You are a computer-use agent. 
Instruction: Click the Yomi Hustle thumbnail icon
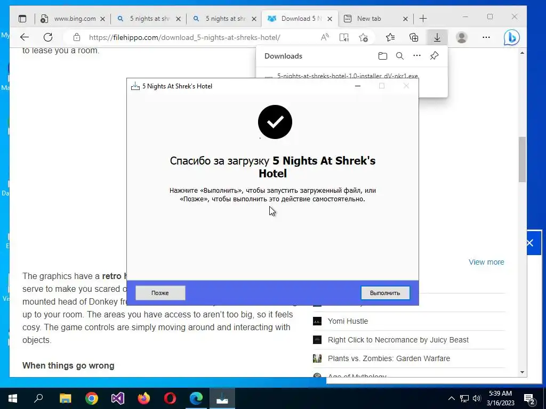317,321
